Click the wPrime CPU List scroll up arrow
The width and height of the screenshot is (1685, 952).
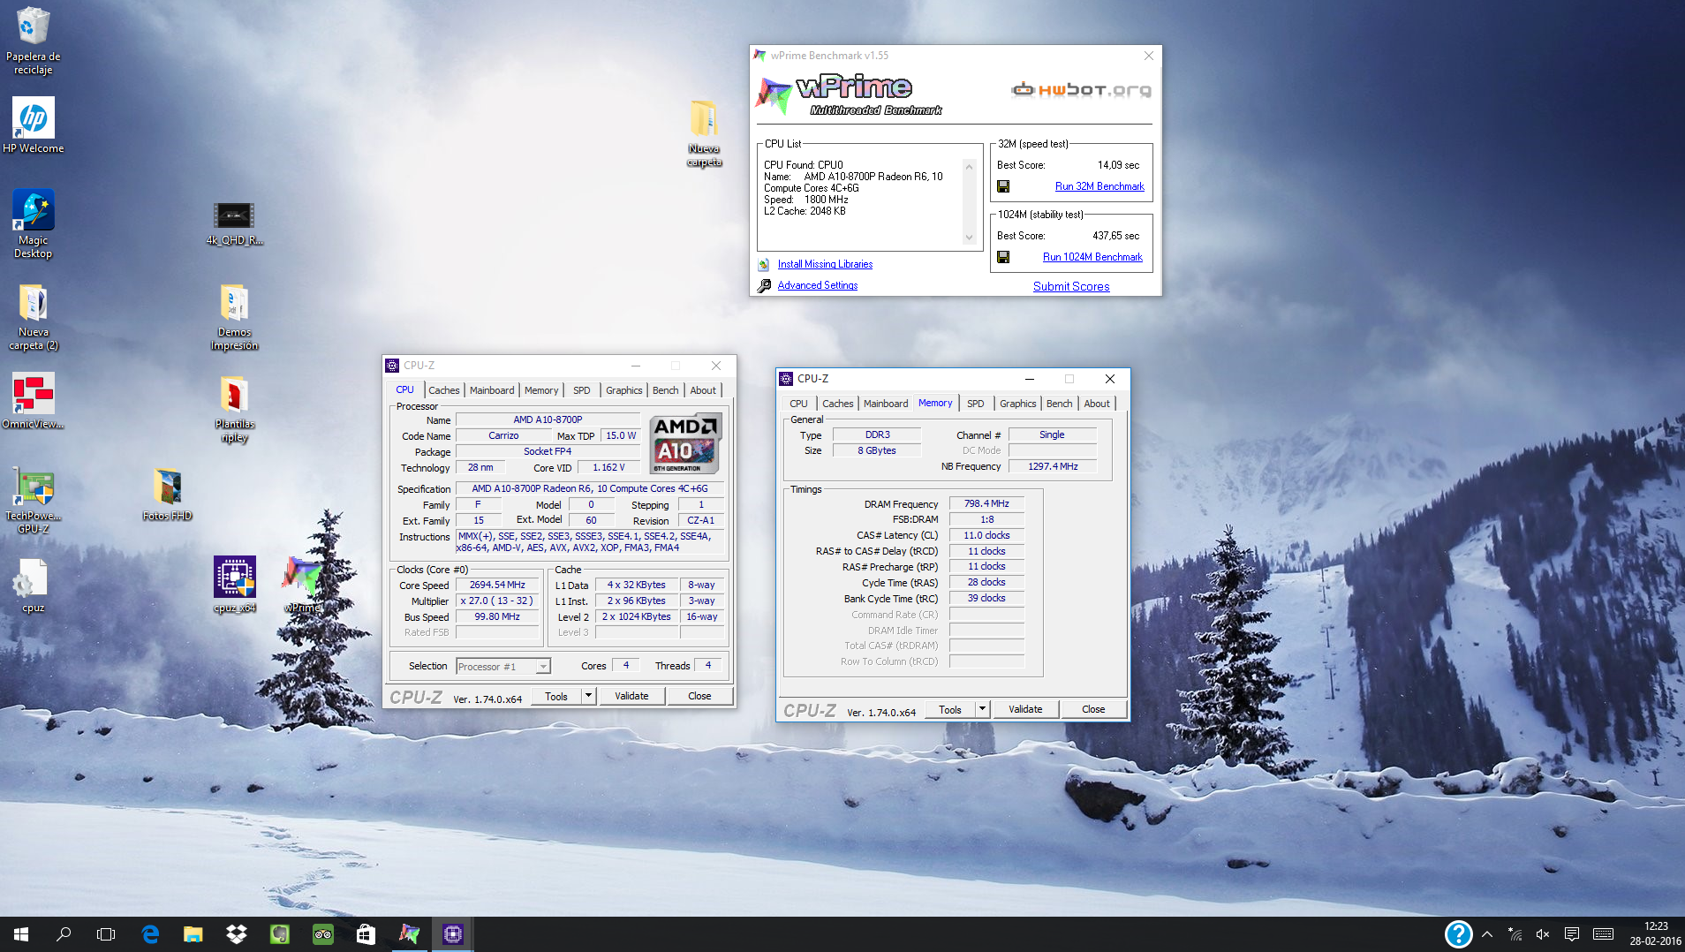(x=969, y=167)
